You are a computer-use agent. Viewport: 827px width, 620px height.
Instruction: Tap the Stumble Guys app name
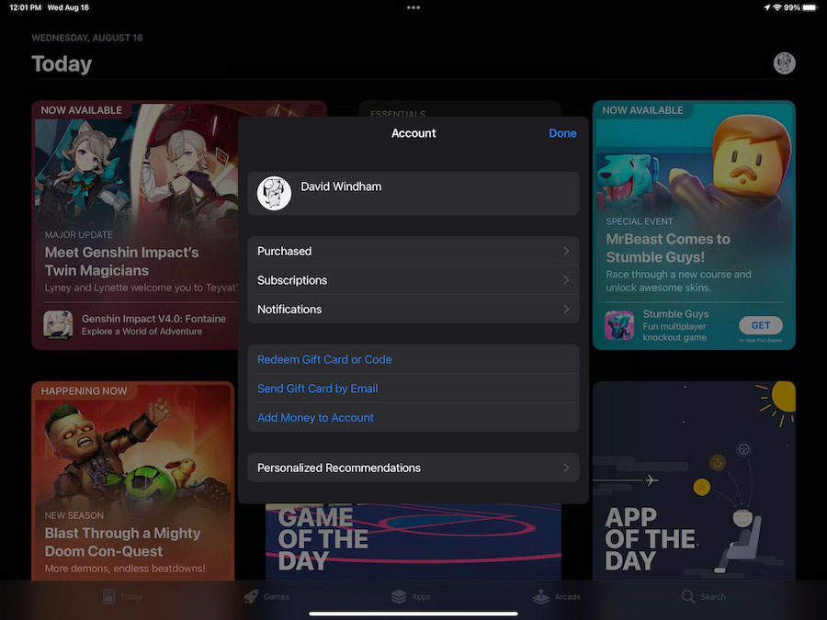click(675, 314)
